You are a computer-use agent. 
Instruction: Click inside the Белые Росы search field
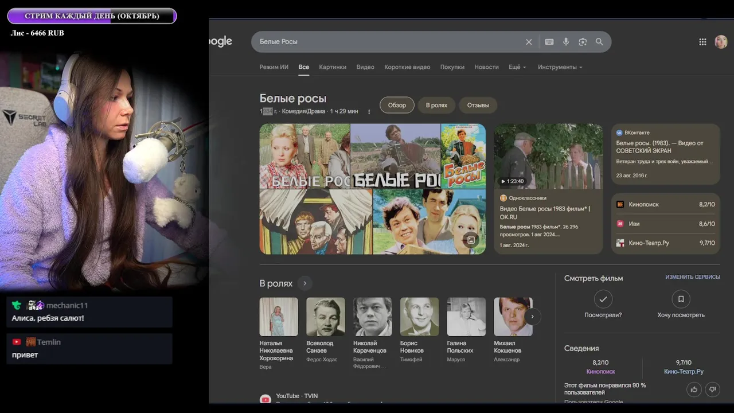[390, 42]
